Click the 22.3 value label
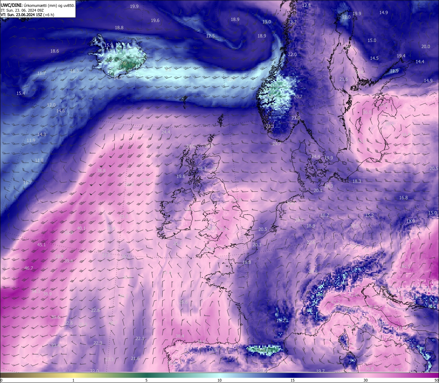Image resolution: width=439 pixels, height=383 pixels. tap(98, 343)
